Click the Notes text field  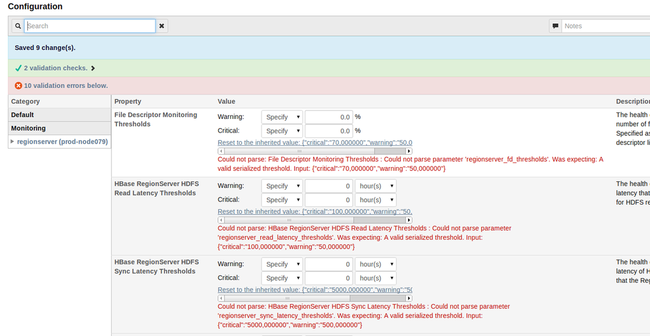coord(605,26)
